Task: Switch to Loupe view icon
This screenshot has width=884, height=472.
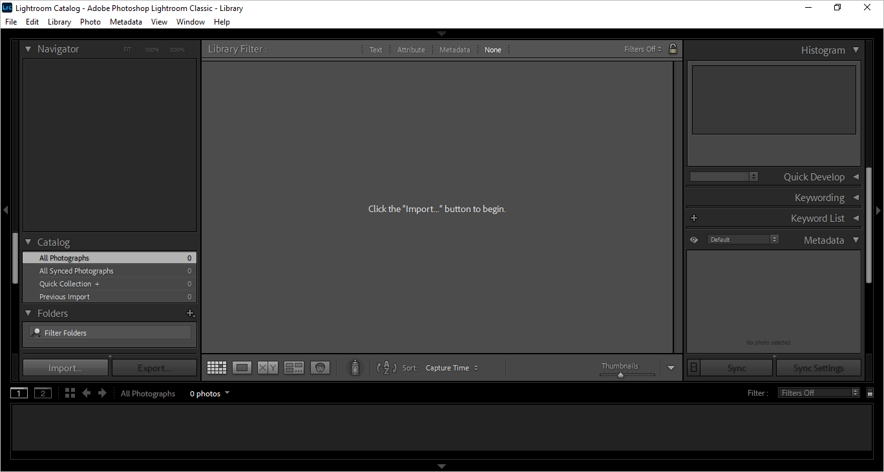Action: [242, 368]
